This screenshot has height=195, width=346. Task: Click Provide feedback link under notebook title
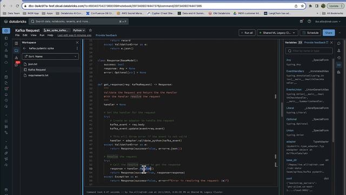click(106, 35)
